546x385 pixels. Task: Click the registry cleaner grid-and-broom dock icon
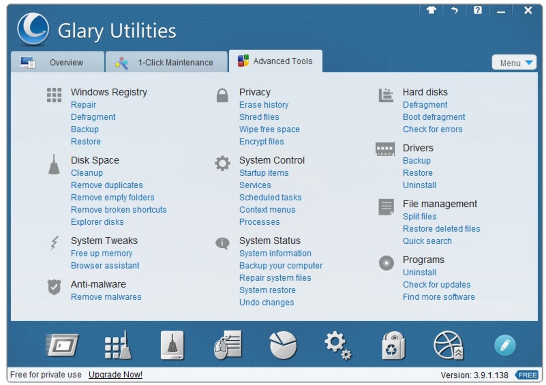pyautogui.click(x=118, y=345)
